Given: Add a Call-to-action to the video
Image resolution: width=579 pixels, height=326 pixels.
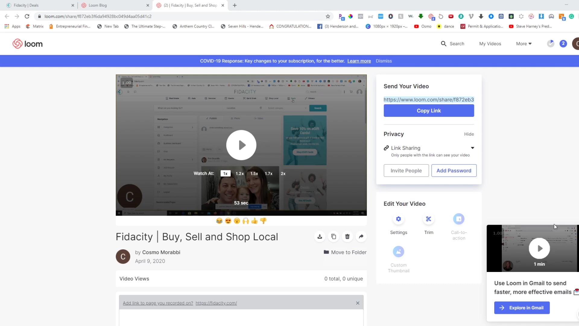Looking at the screenshot, I should tap(459, 219).
